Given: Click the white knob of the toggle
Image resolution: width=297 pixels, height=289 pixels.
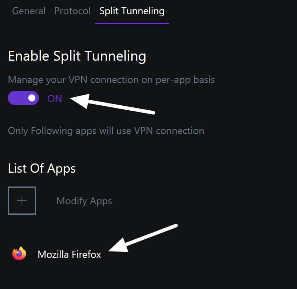Looking at the screenshot, I should (x=31, y=98).
